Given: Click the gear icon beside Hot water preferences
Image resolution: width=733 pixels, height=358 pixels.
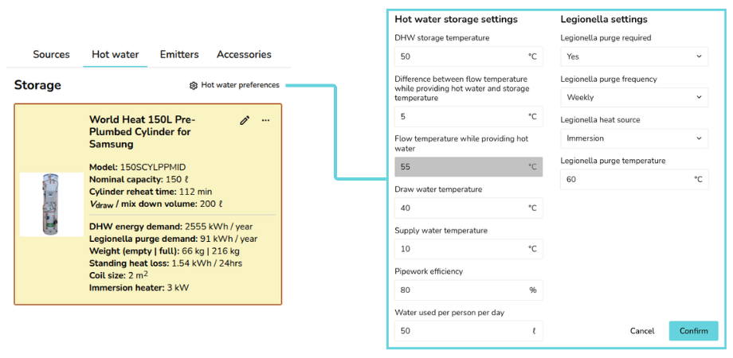Looking at the screenshot, I should [193, 85].
